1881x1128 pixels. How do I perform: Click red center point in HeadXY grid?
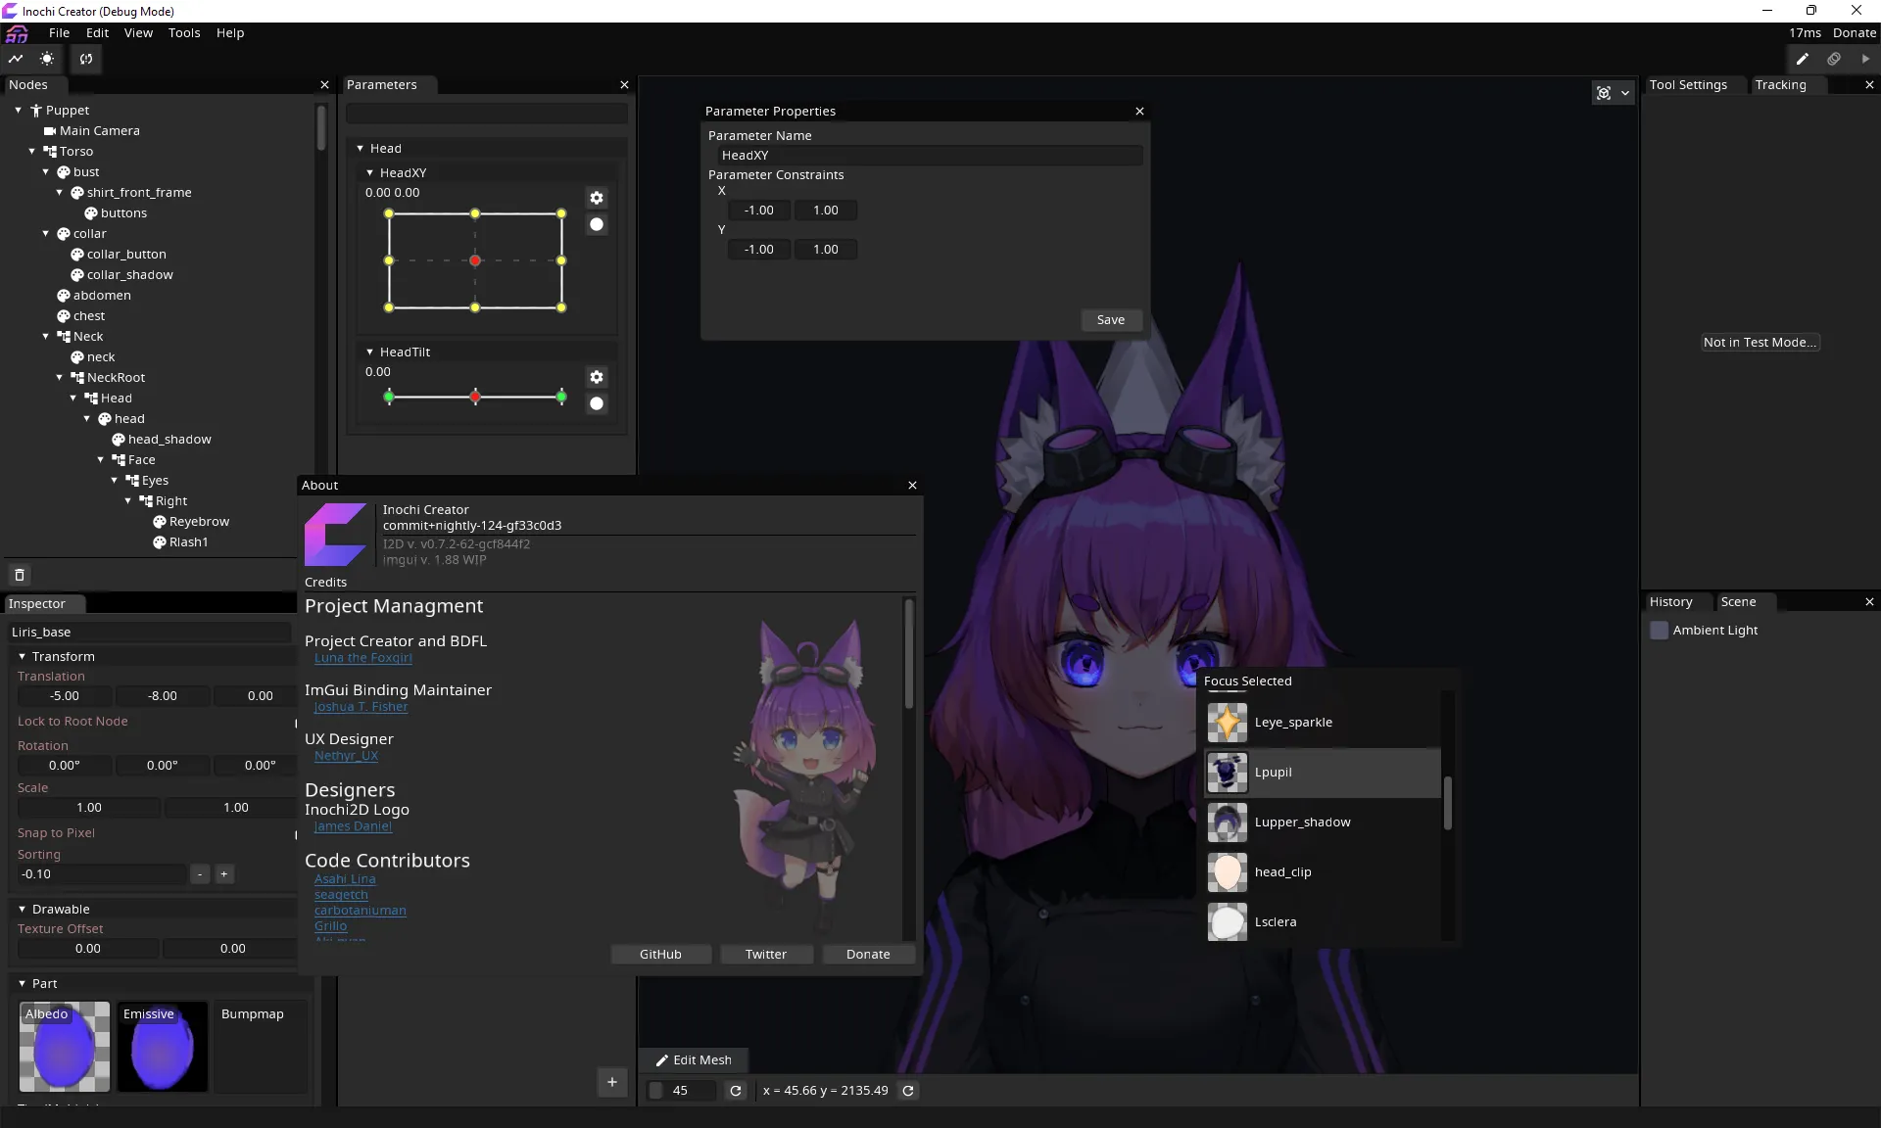[475, 260]
